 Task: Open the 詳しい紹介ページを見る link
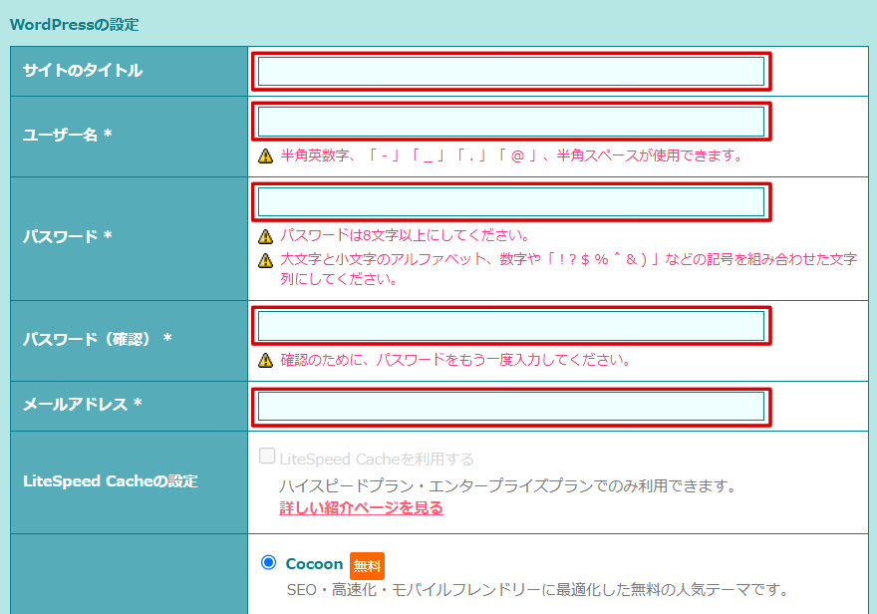coord(361,508)
